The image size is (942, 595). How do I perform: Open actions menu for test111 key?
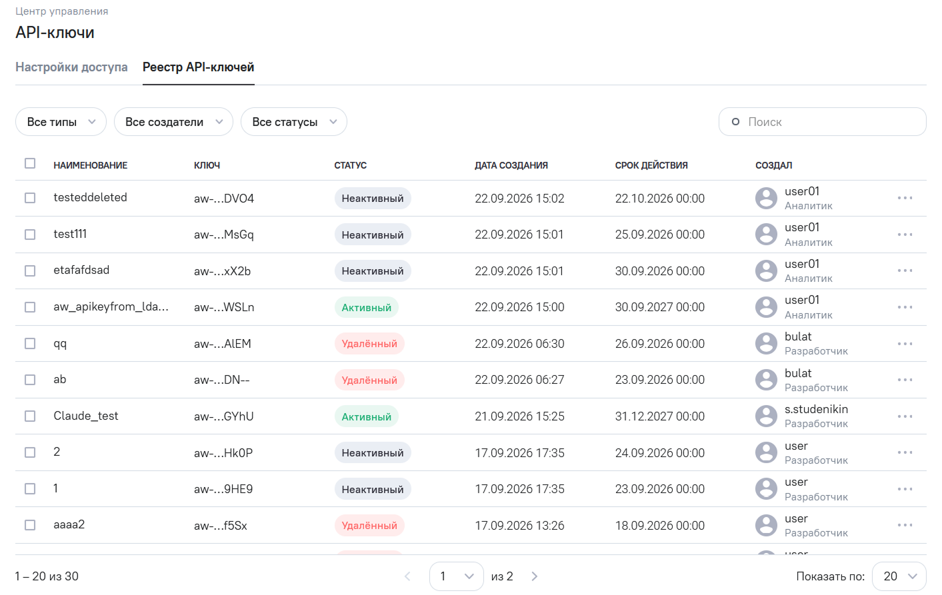click(905, 235)
